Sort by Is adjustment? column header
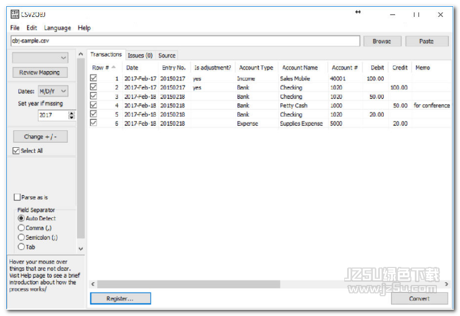Screen dimensions: 460x316 [213, 68]
